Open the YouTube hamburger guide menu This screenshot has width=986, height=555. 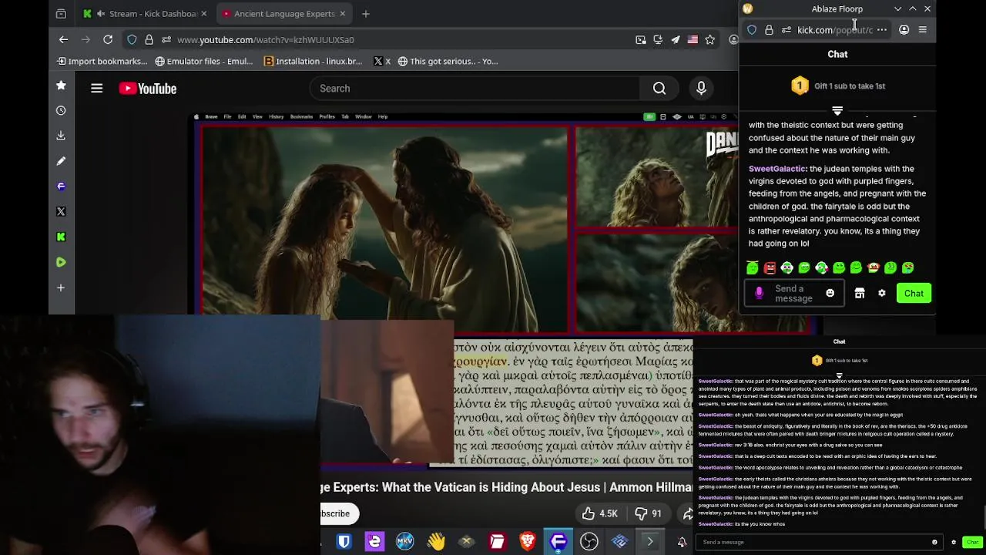pyautogui.click(x=97, y=89)
